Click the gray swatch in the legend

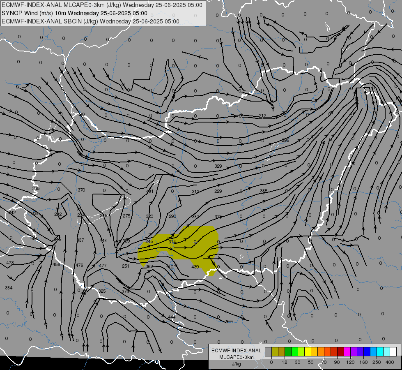point(268,352)
